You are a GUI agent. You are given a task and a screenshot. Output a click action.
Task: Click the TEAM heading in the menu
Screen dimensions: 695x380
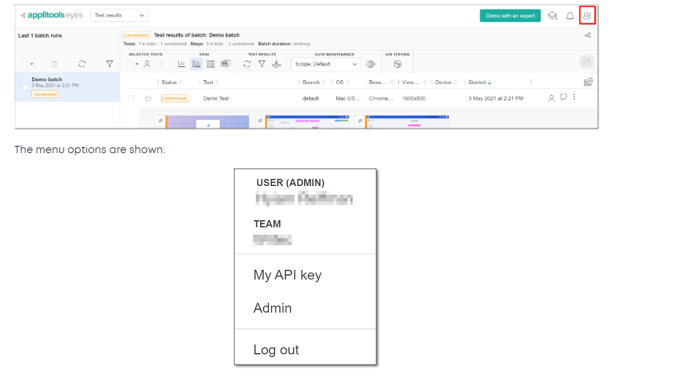pyautogui.click(x=267, y=225)
